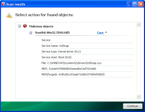Select the File path VolSnap.sys row
Viewport: 145px width, 112px height.
pos(87,63)
